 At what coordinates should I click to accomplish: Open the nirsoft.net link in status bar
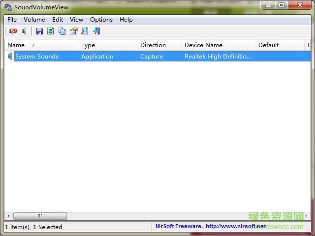point(236,226)
